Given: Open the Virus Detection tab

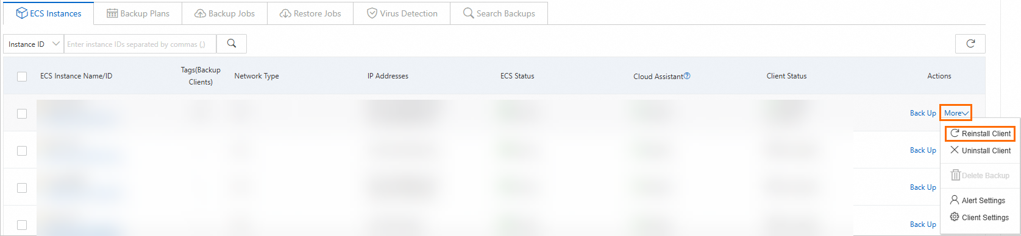Looking at the screenshot, I should (402, 13).
